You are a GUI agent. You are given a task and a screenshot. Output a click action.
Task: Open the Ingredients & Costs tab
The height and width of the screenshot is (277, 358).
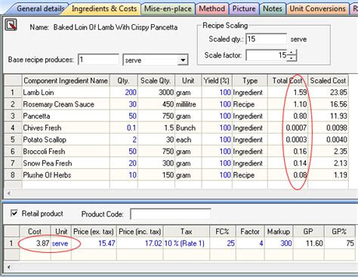104,9
